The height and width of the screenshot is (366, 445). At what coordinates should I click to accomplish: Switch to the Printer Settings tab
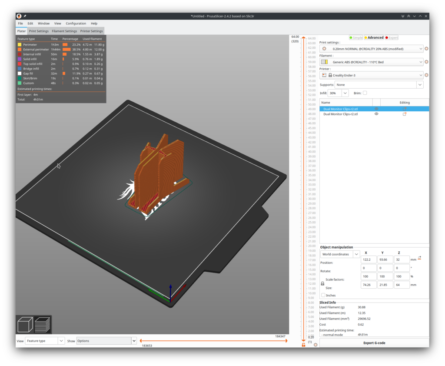[91, 31]
